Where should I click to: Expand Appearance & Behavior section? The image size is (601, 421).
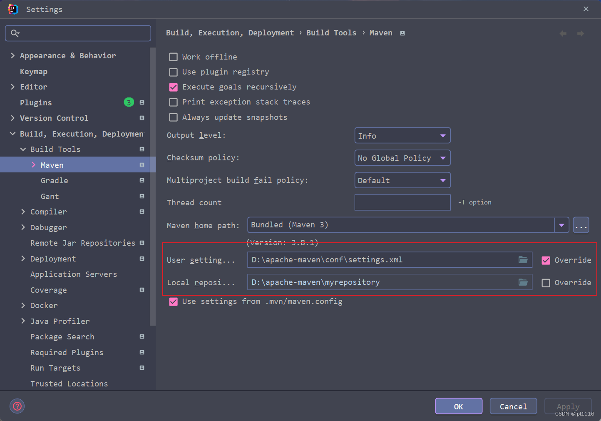click(x=12, y=55)
